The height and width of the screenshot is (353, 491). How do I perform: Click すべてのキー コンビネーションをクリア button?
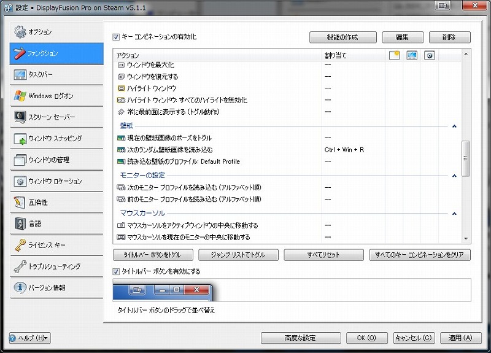[x=420, y=255]
